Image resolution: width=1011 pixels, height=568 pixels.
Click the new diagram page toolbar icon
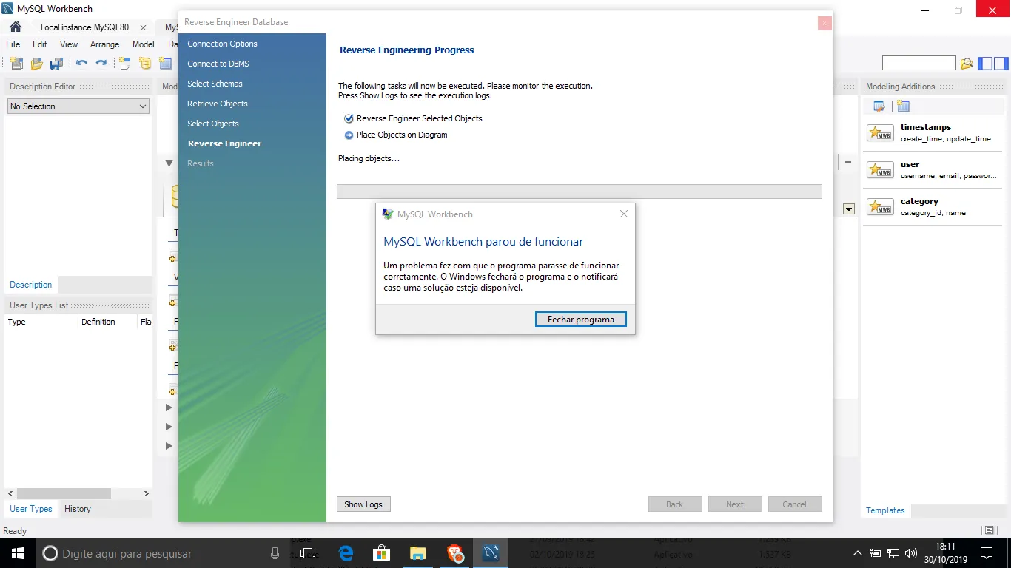point(126,64)
